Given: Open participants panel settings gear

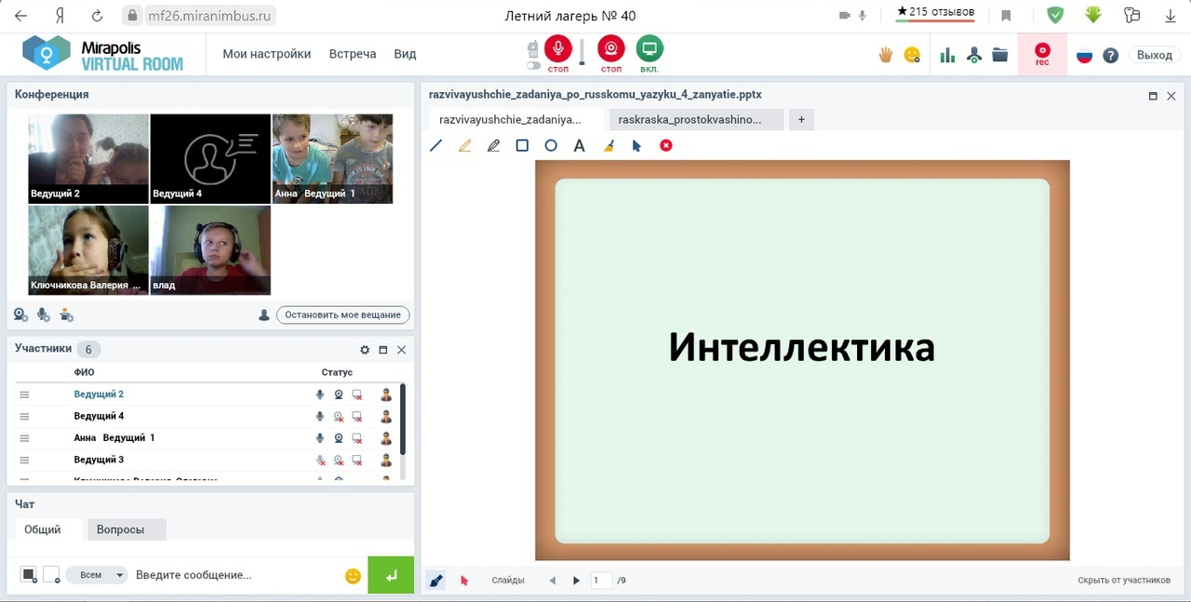Looking at the screenshot, I should point(365,350).
